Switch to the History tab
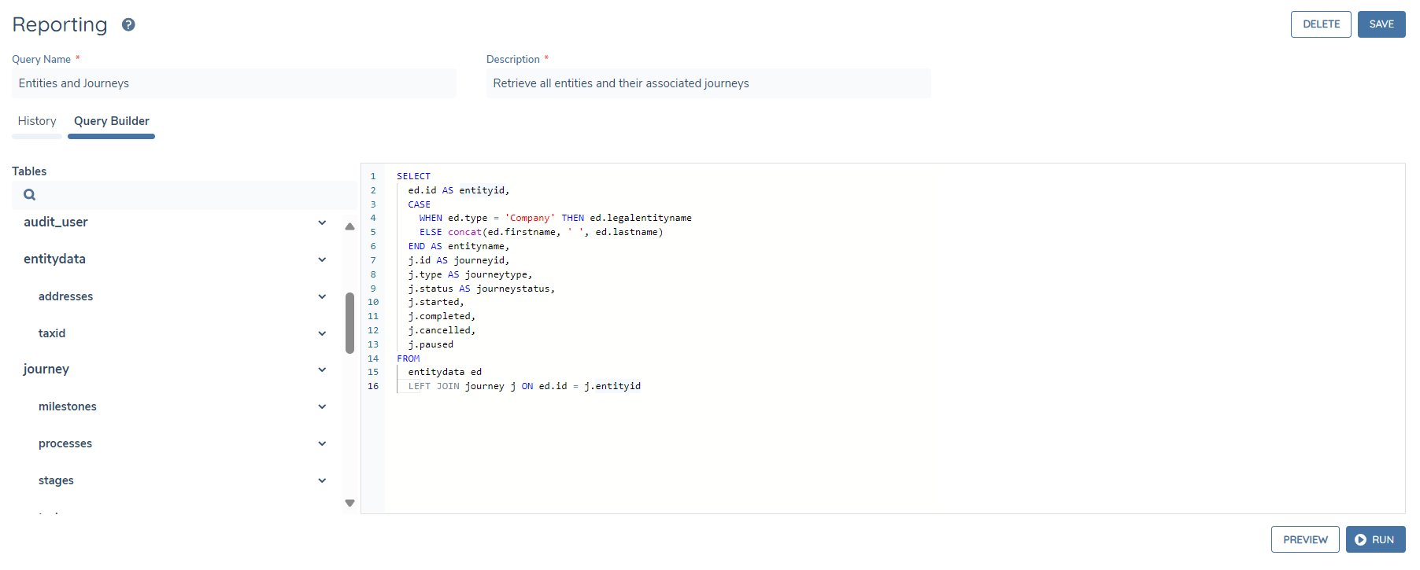 point(37,121)
